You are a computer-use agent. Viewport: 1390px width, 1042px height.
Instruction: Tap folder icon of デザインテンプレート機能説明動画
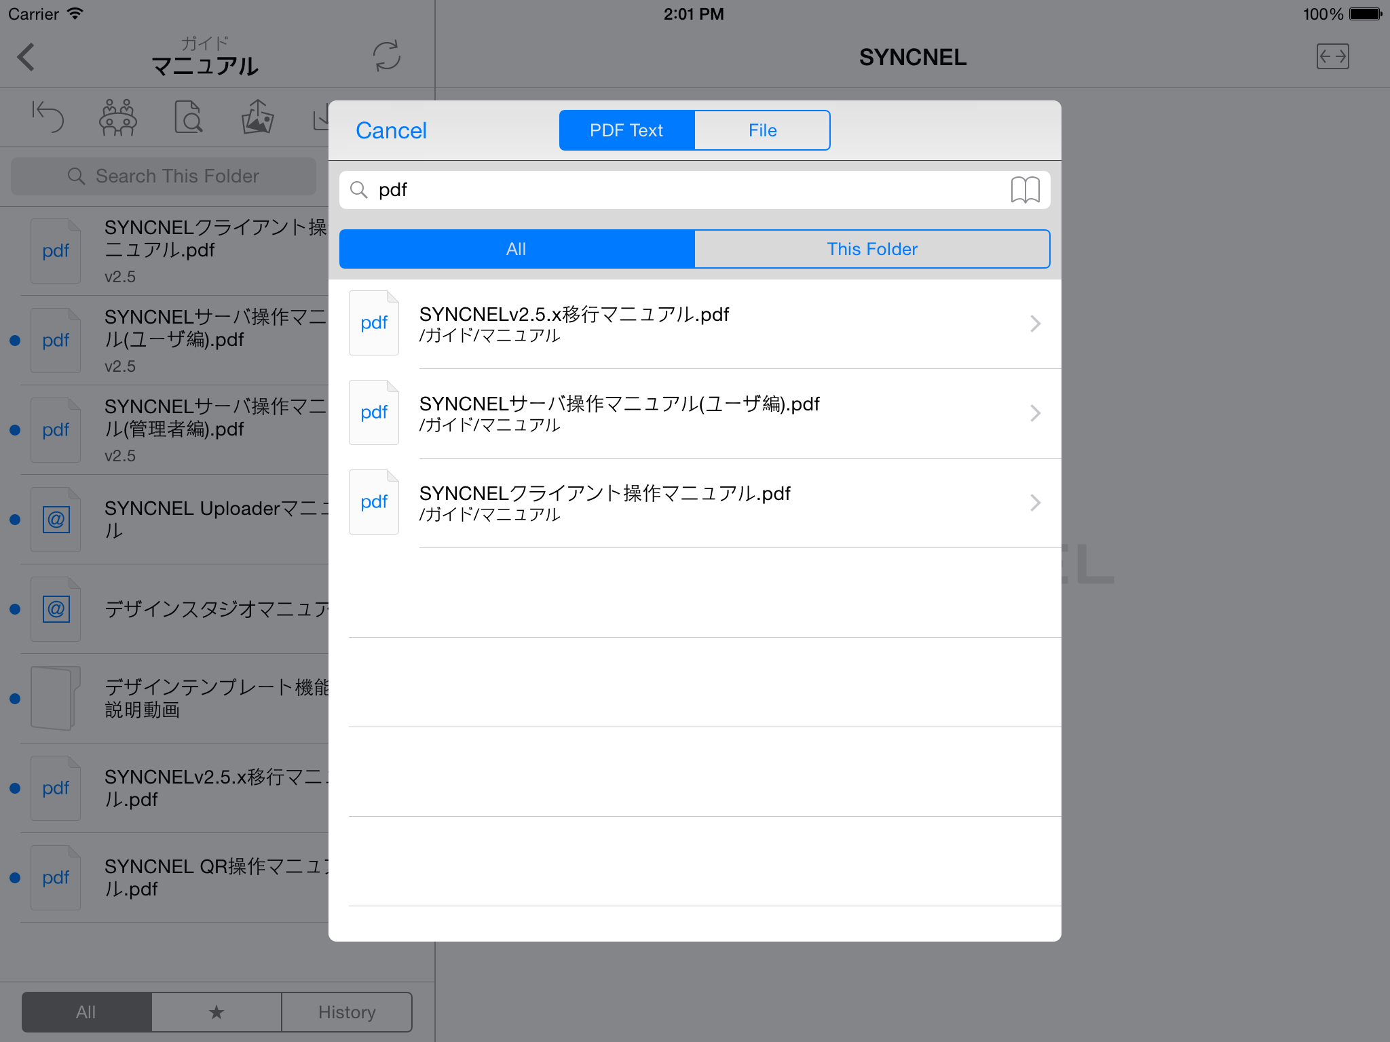click(x=56, y=699)
